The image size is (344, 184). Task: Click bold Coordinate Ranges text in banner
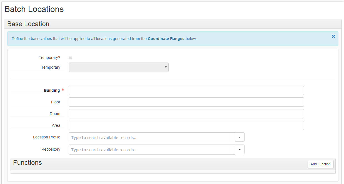[166, 39]
